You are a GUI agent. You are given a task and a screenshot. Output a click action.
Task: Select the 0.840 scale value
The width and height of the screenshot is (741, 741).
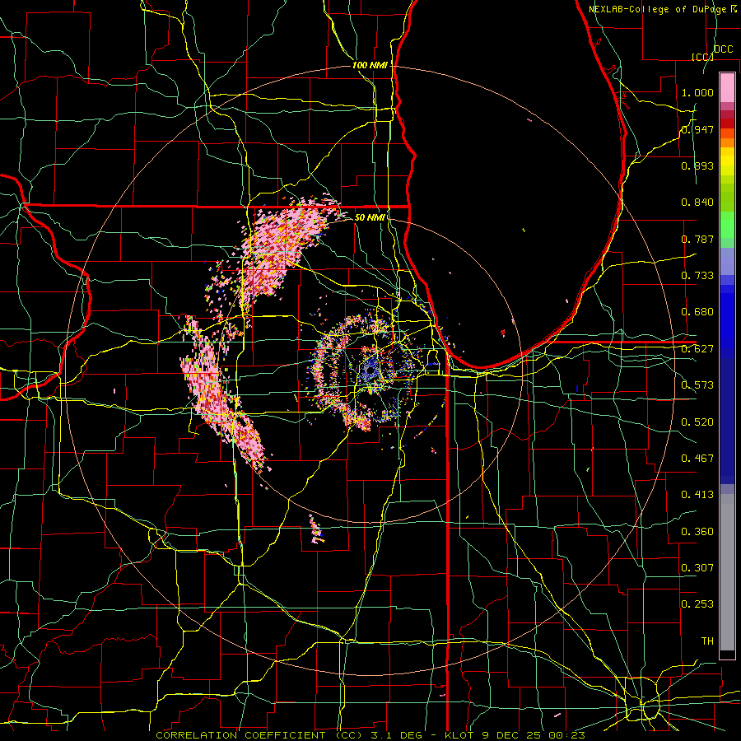pos(697,203)
